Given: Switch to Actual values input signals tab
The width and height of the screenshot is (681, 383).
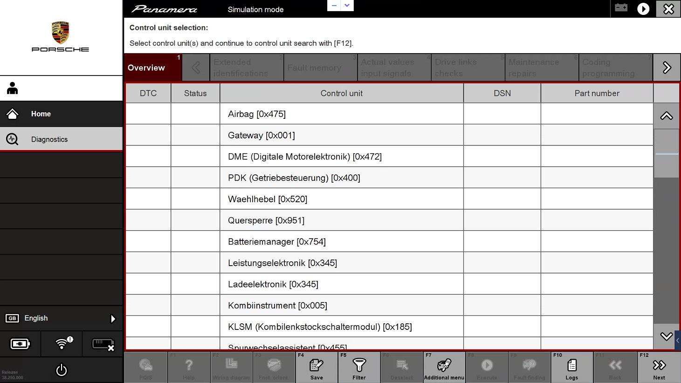Looking at the screenshot, I should click(x=394, y=68).
